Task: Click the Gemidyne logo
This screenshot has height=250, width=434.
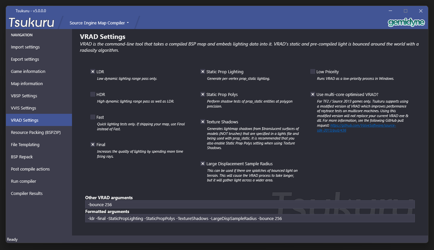Action: tap(406, 22)
